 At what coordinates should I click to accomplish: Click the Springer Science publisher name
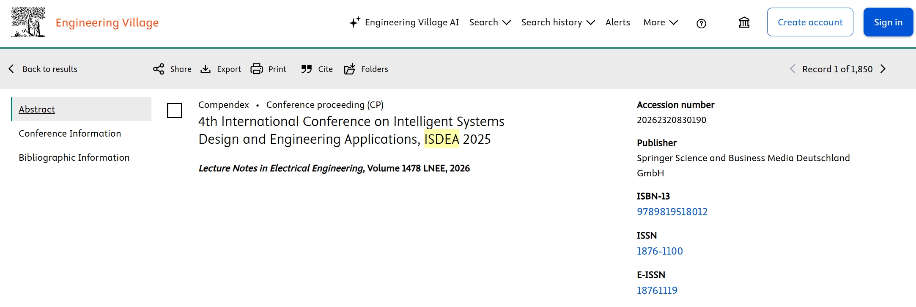pos(743,165)
